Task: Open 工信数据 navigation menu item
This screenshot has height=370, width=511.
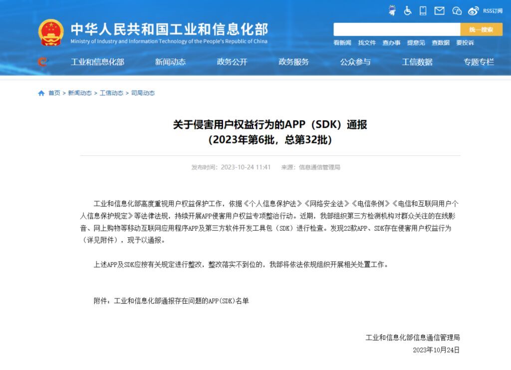Action: (x=417, y=62)
